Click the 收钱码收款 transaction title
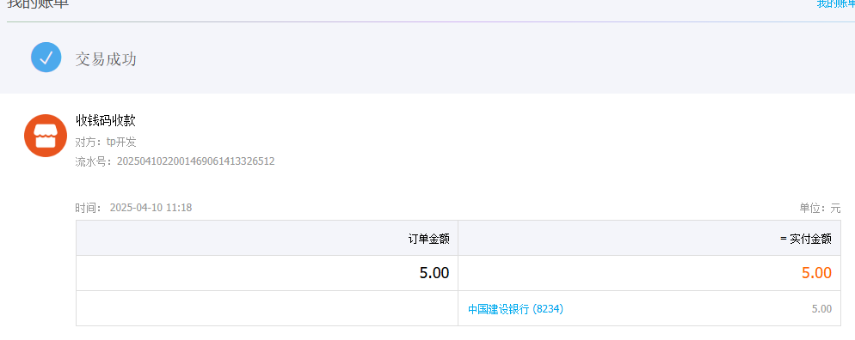 coord(106,120)
